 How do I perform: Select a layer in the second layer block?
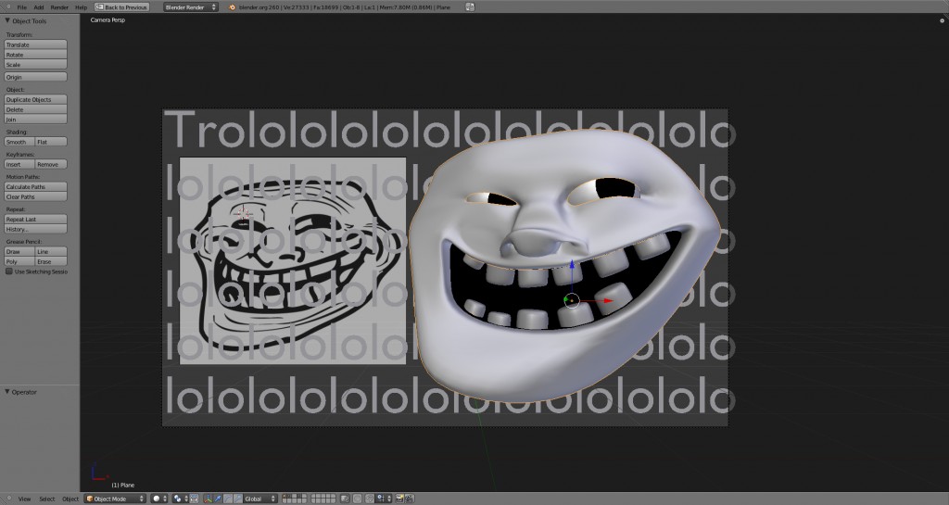click(323, 499)
